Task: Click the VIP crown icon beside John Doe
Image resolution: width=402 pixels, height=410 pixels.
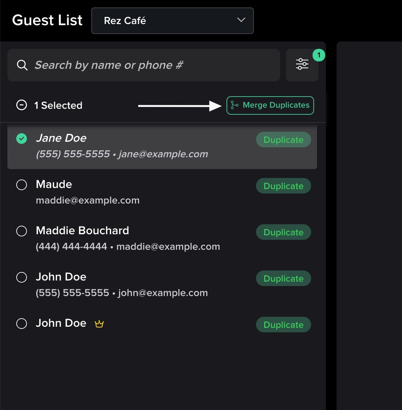Action: pos(99,324)
